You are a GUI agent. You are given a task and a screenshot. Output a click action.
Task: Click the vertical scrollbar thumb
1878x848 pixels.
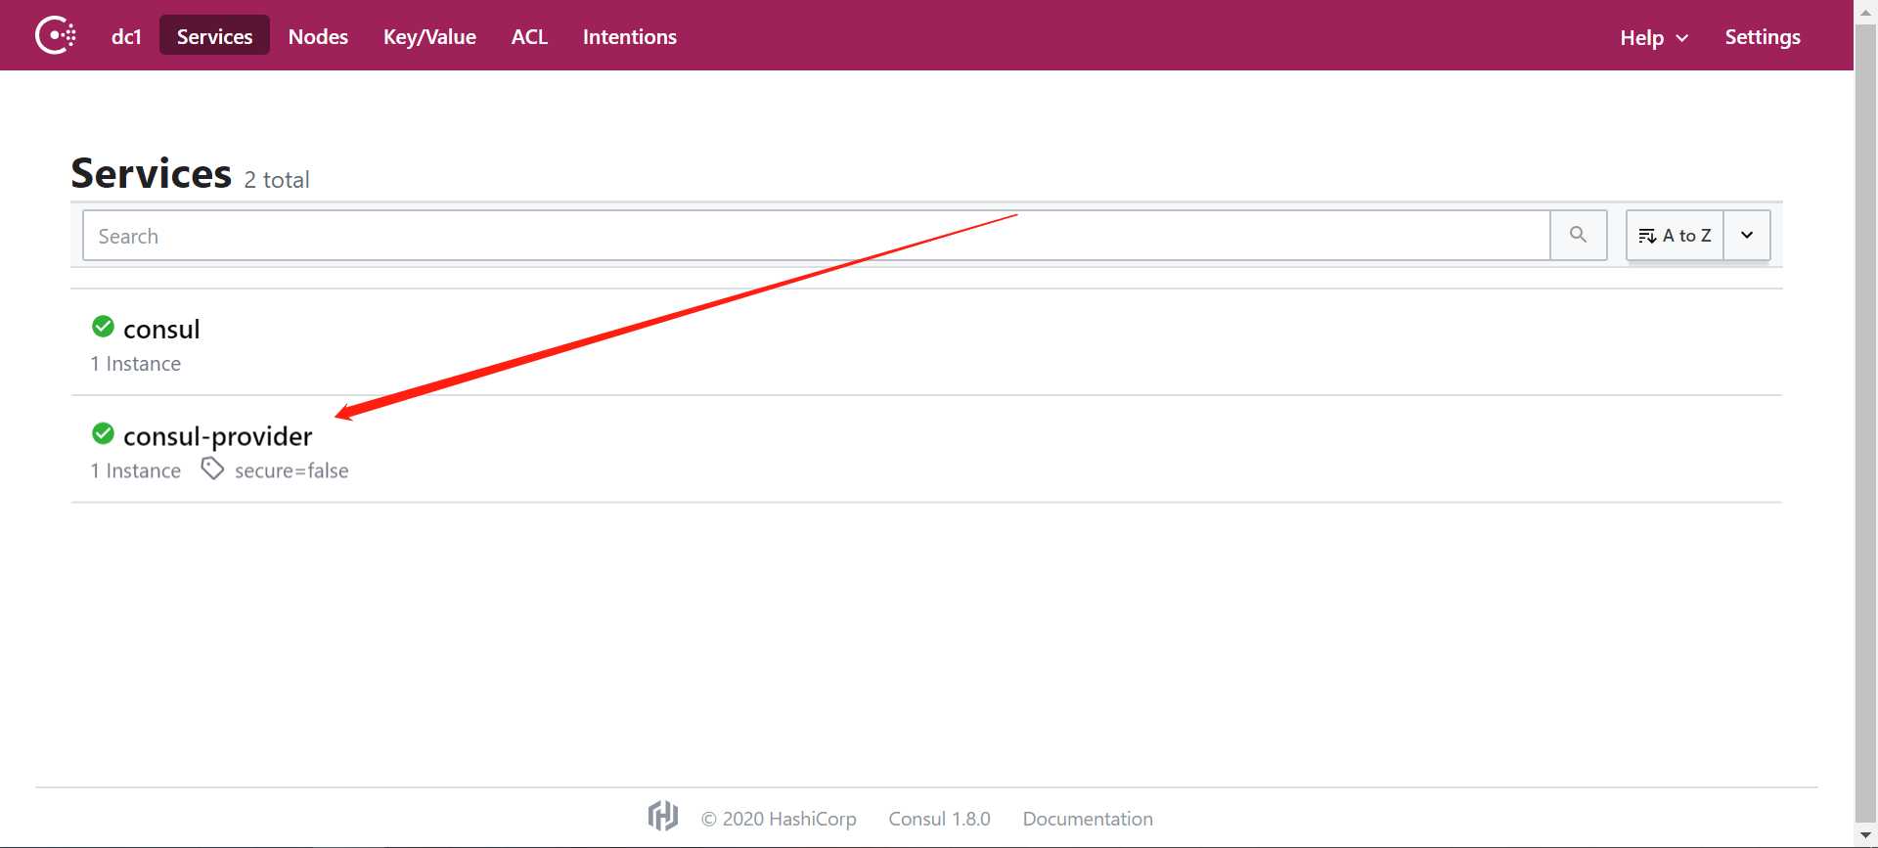coord(1866,424)
